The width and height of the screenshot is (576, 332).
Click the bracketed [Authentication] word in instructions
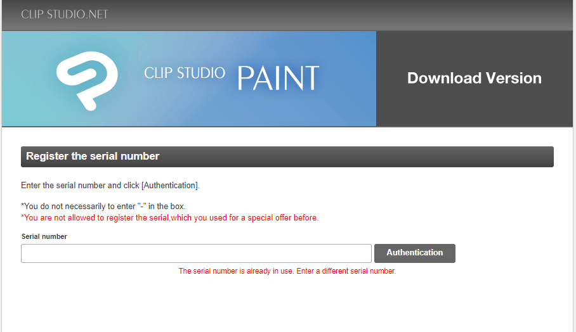[x=170, y=186]
